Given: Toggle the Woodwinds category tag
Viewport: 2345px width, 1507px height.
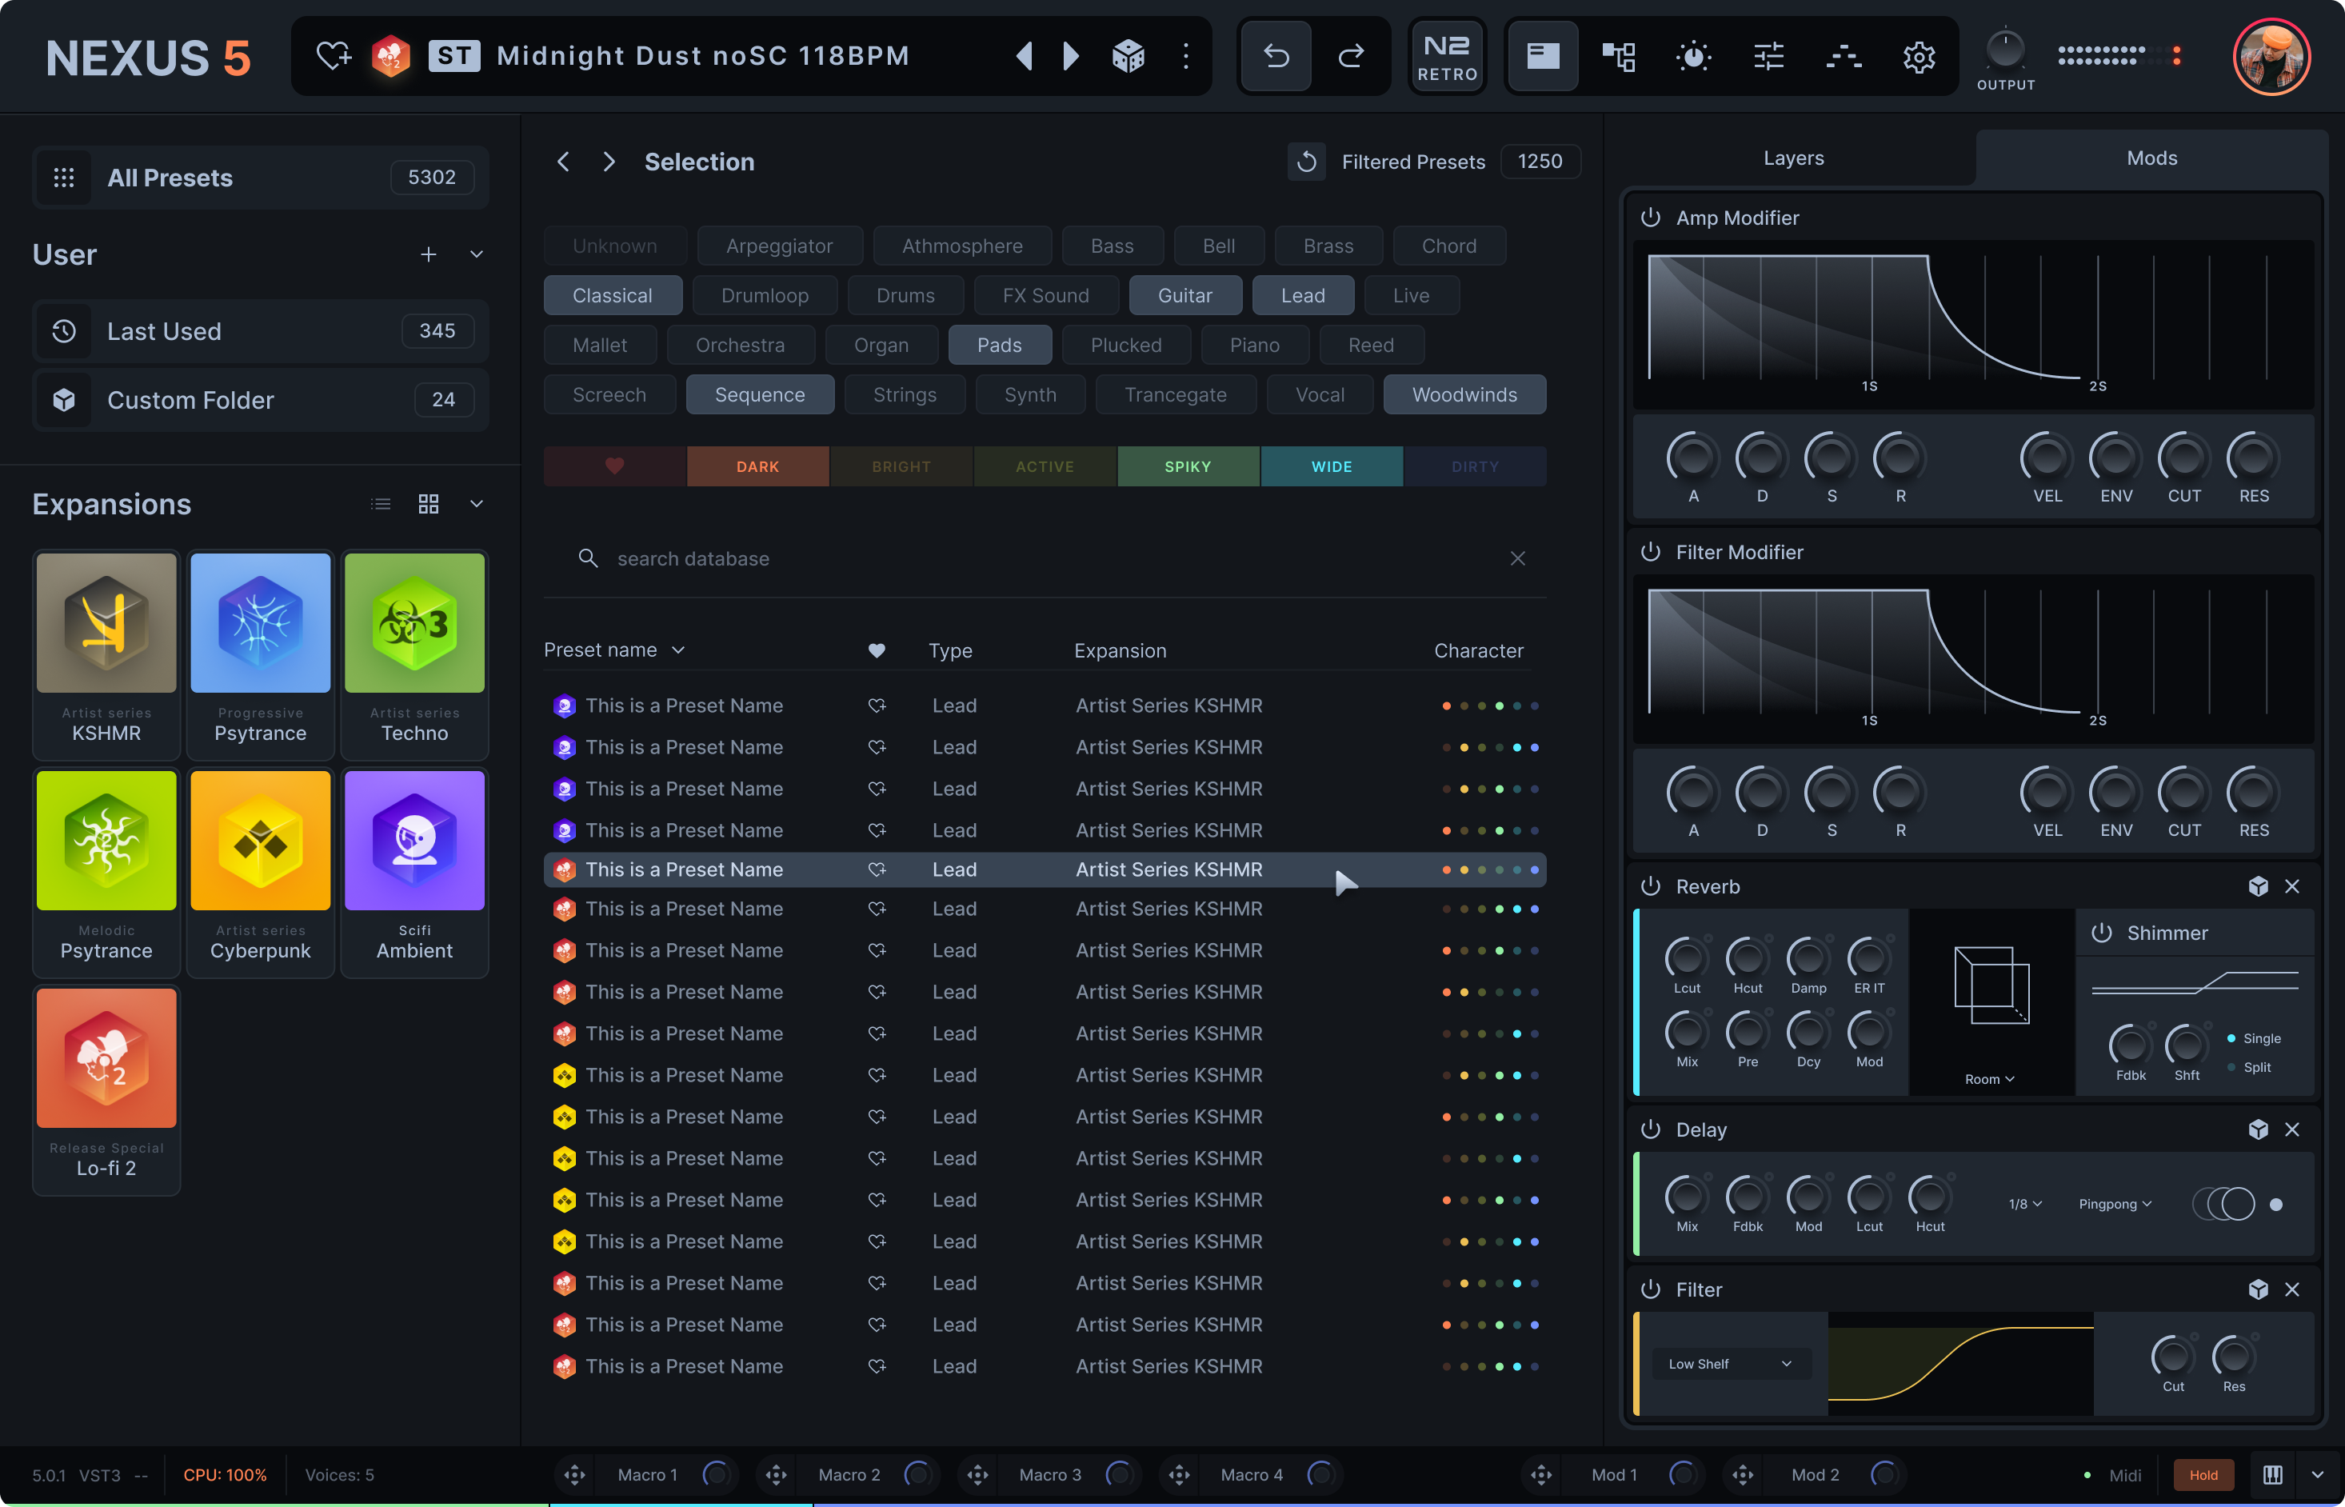Looking at the screenshot, I should click(x=1464, y=394).
